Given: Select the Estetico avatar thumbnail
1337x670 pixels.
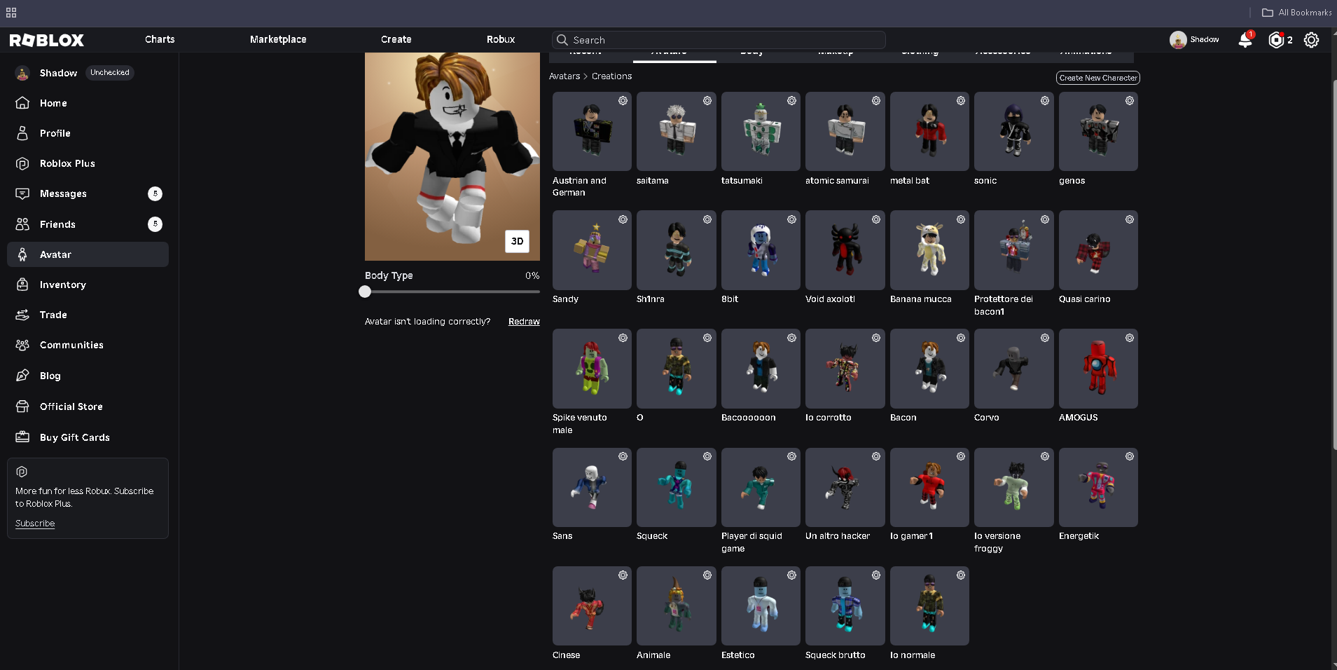Looking at the screenshot, I should click(x=761, y=606).
